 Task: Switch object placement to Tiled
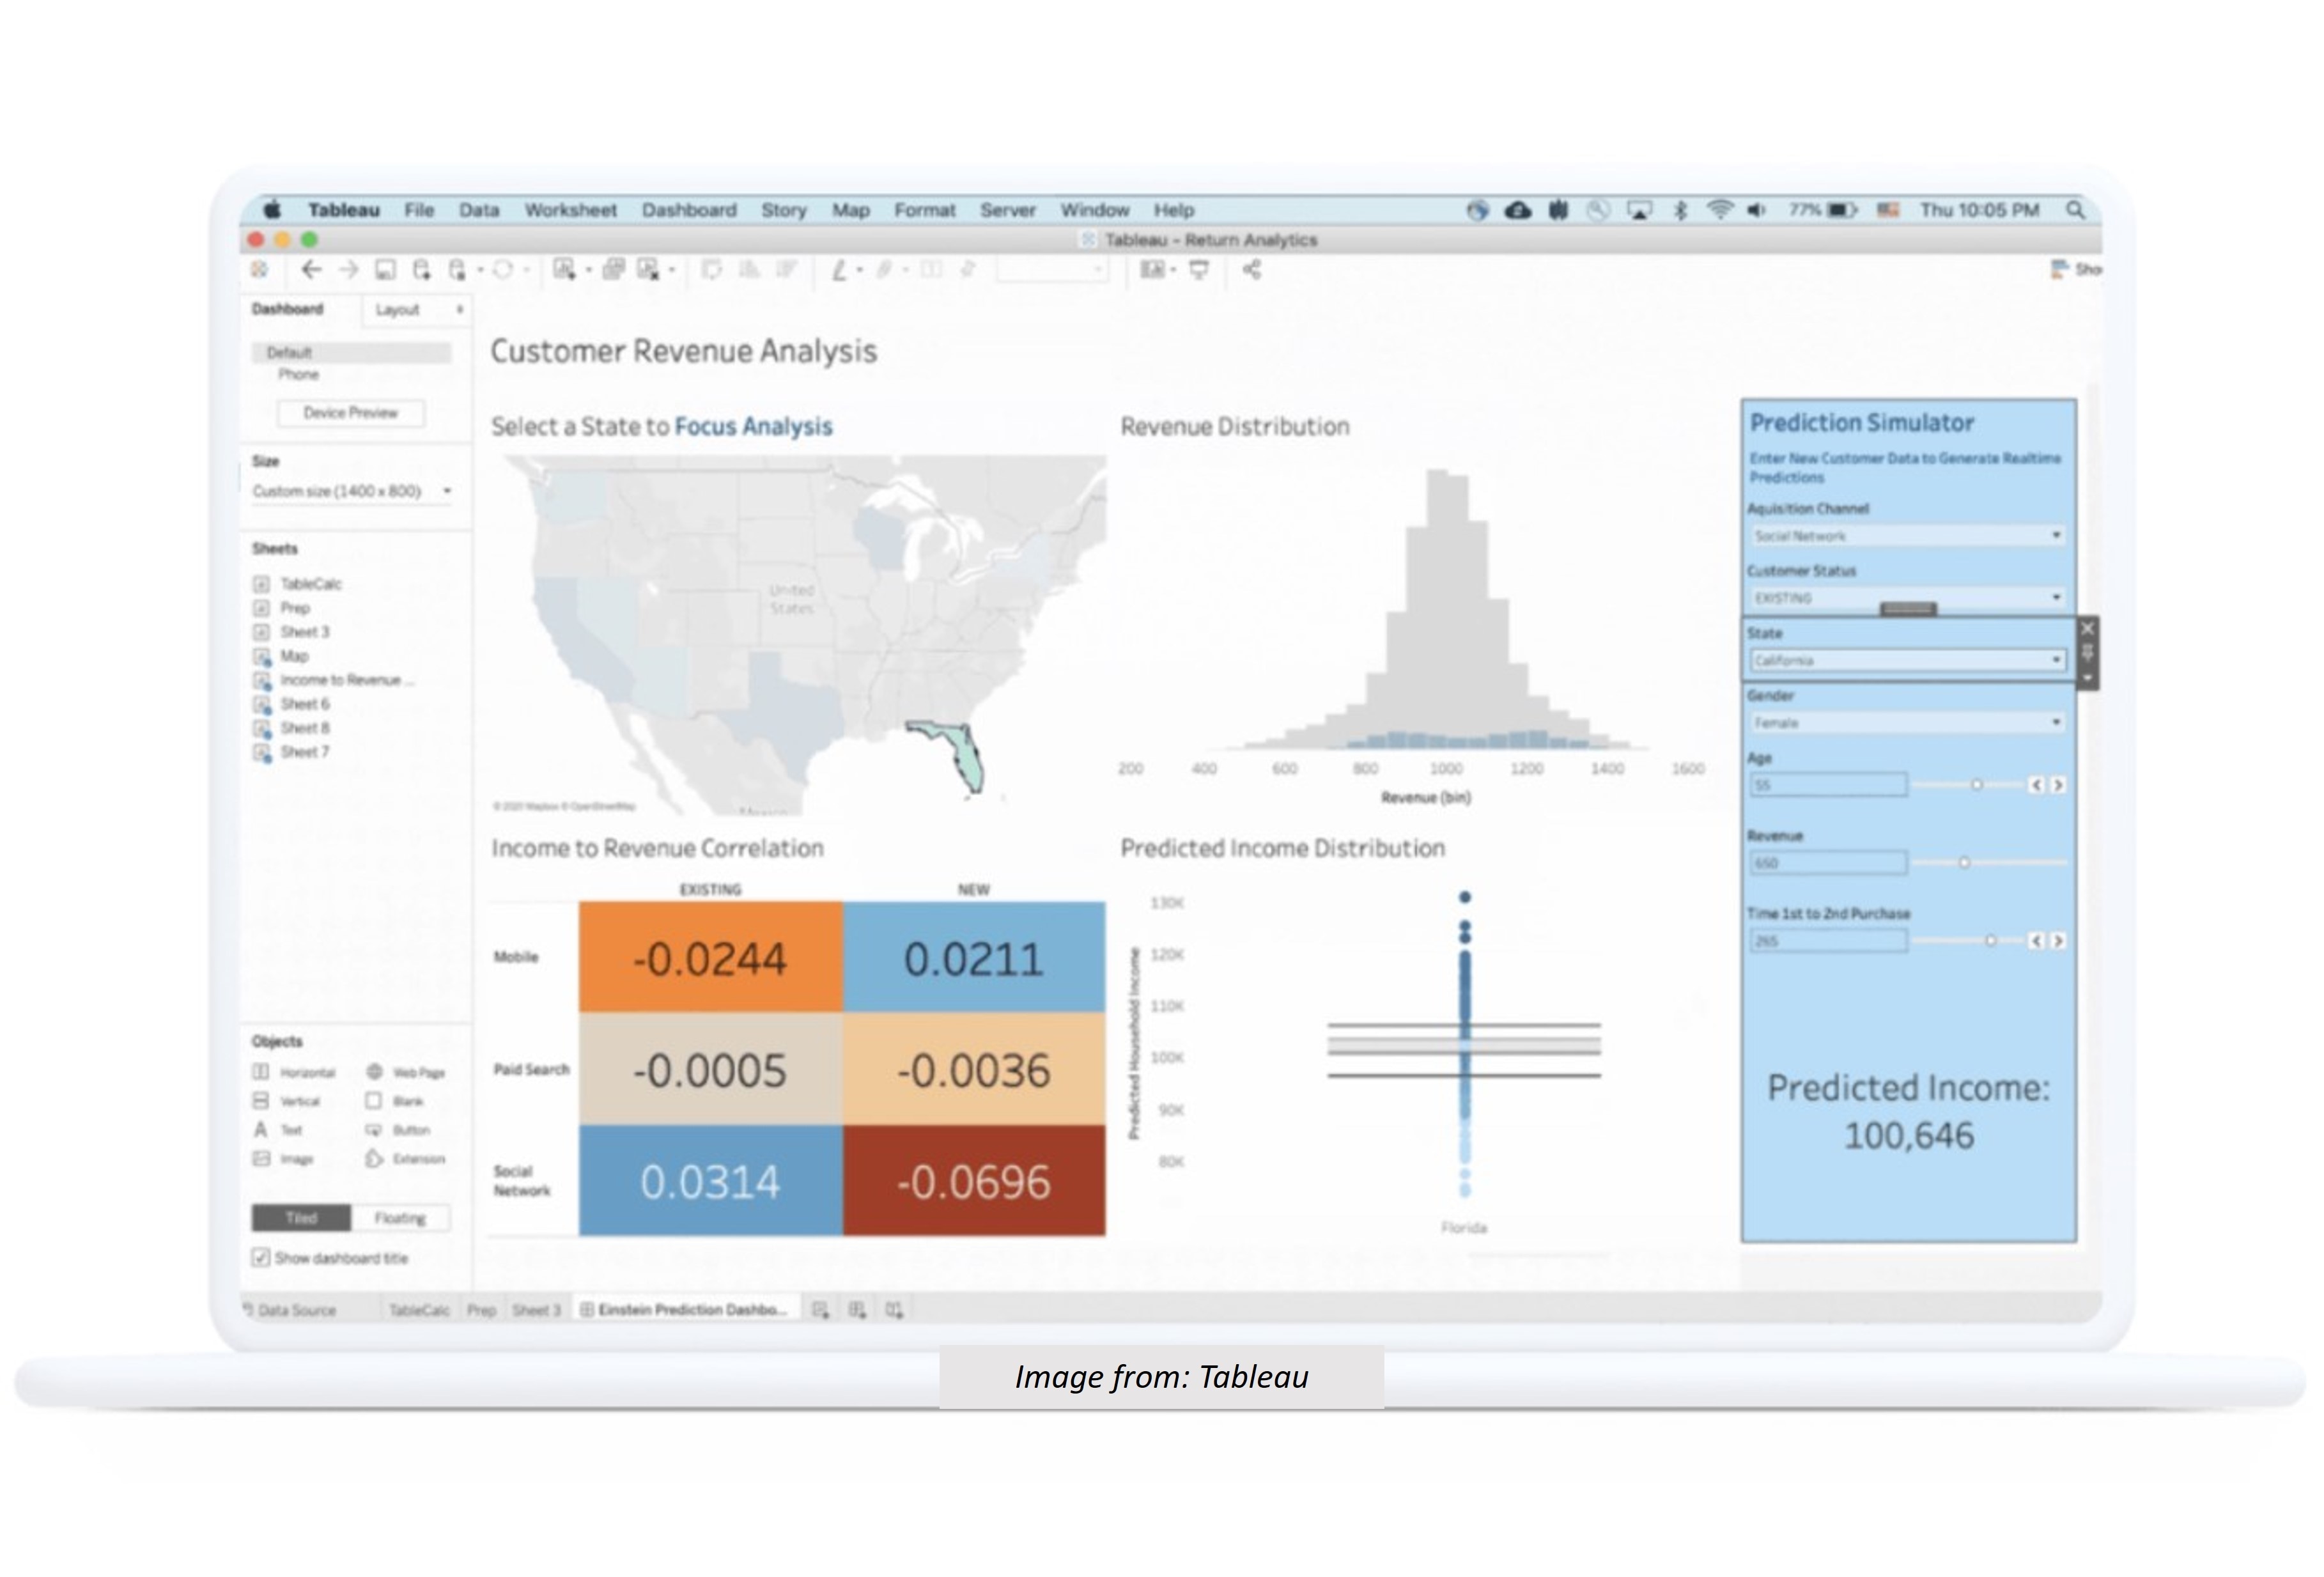click(301, 1217)
